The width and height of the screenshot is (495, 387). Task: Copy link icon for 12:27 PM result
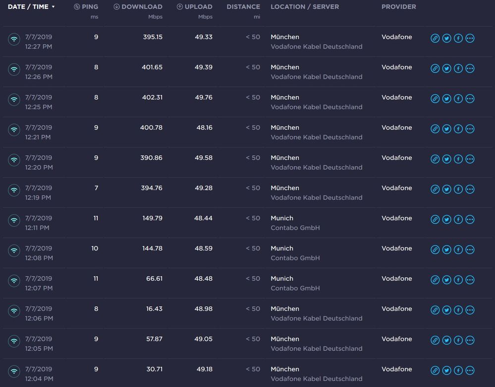435,38
